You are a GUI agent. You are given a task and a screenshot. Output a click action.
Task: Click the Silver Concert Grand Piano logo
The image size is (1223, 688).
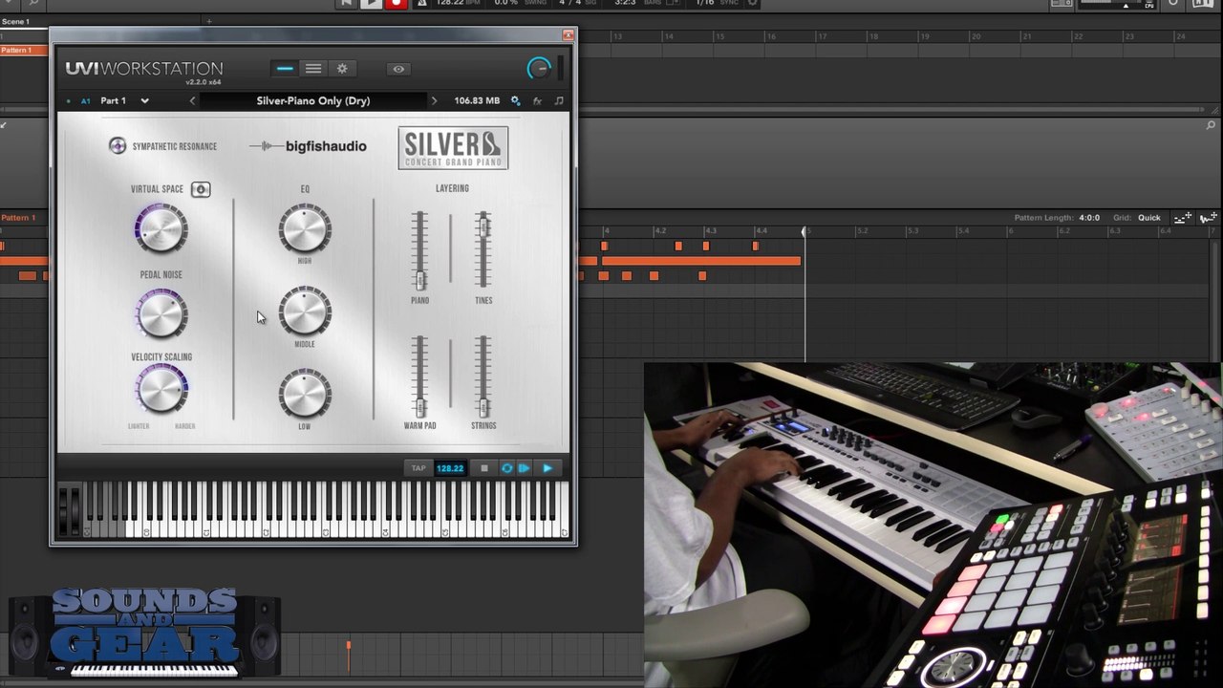[x=453, y=148]
